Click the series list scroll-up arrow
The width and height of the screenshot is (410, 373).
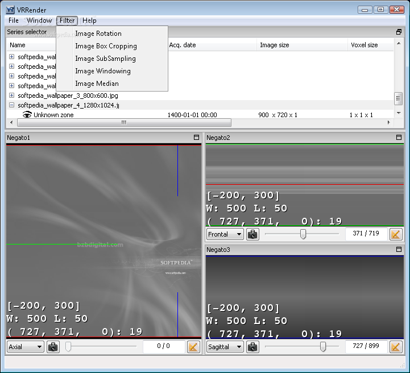coord(399,43)
